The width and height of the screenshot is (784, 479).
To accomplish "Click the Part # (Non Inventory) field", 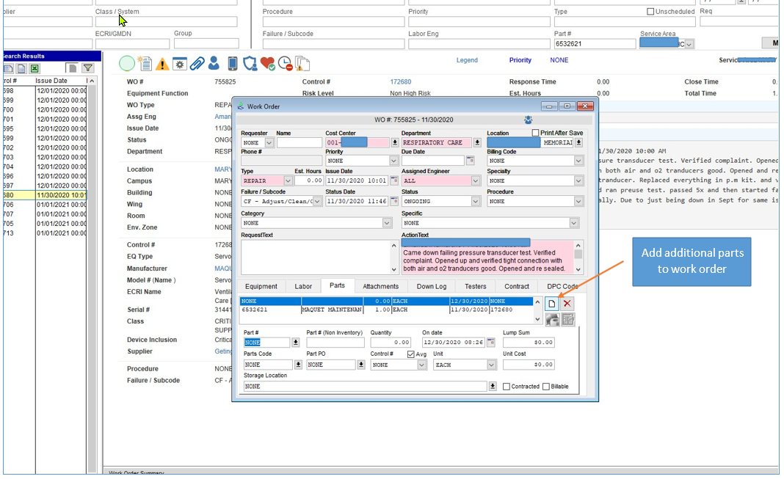I will 335,342.
